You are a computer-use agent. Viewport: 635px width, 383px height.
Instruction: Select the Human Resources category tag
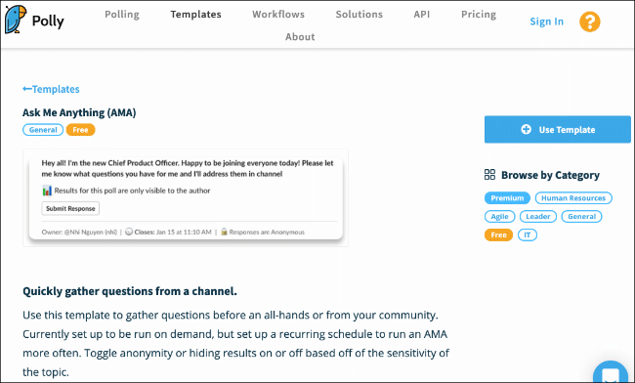click(573, 198)
